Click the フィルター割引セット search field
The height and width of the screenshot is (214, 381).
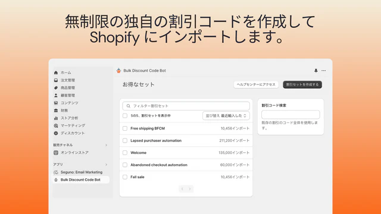pyautogui.click(x=186, y=106)
